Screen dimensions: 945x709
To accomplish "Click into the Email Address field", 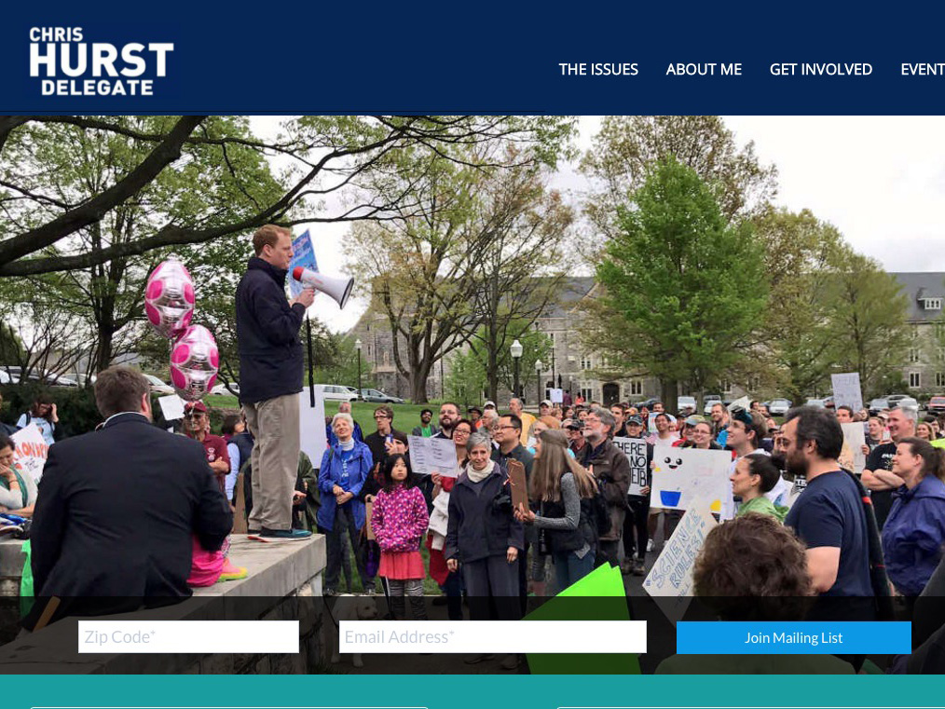I will pos(492,636).
